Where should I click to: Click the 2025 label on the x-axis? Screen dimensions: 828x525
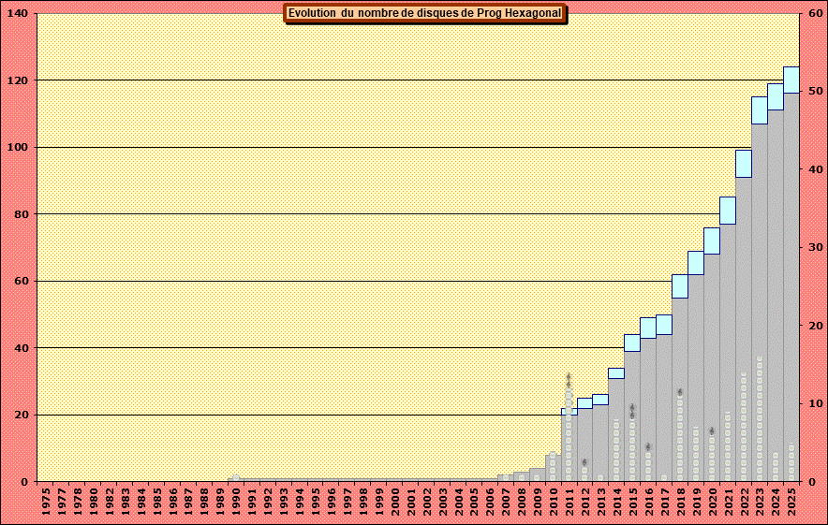click(x=792, y=503)
